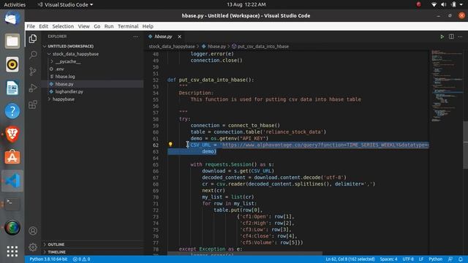Open Visual Studio Code app menu dropdown
Image resolution: width=468 pixels, height=263 pixels.
tap(65, 4)
